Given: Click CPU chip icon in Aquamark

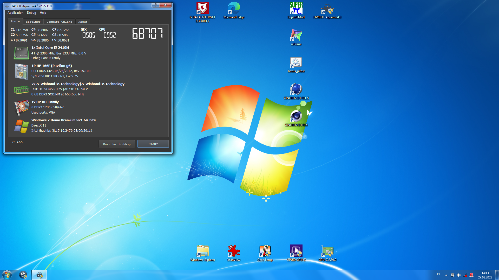Looking at the screenshot, I should click(x=21, y=53).
